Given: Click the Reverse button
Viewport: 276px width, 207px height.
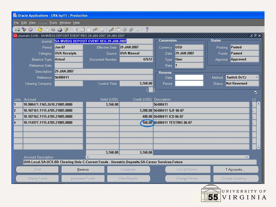Looking at the screenshot, I should [83, 170].
